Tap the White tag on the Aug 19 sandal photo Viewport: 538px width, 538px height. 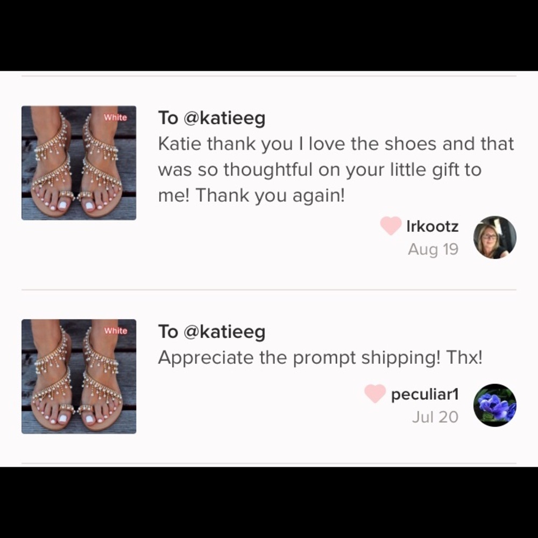(x=115, y=117)
